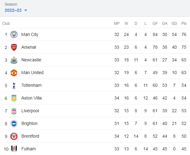Screen dimensions: 190x155
Task: Click the Brentford club crest
Action: (x=14, y=136)
